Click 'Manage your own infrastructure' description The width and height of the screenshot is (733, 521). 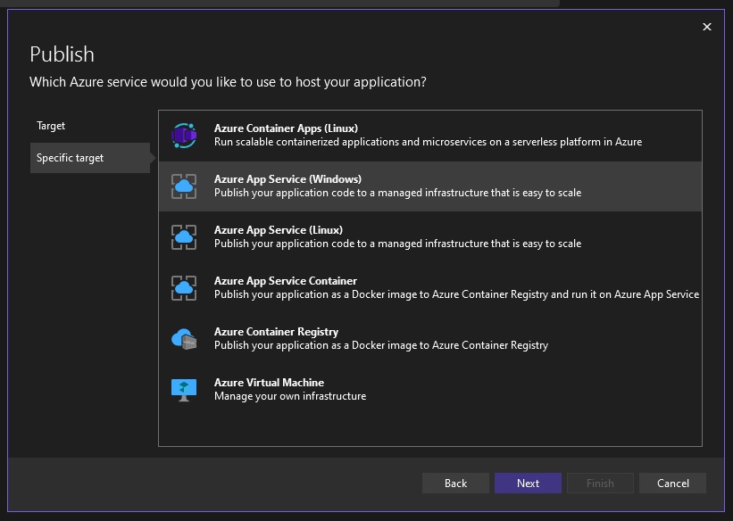(290, 396)
